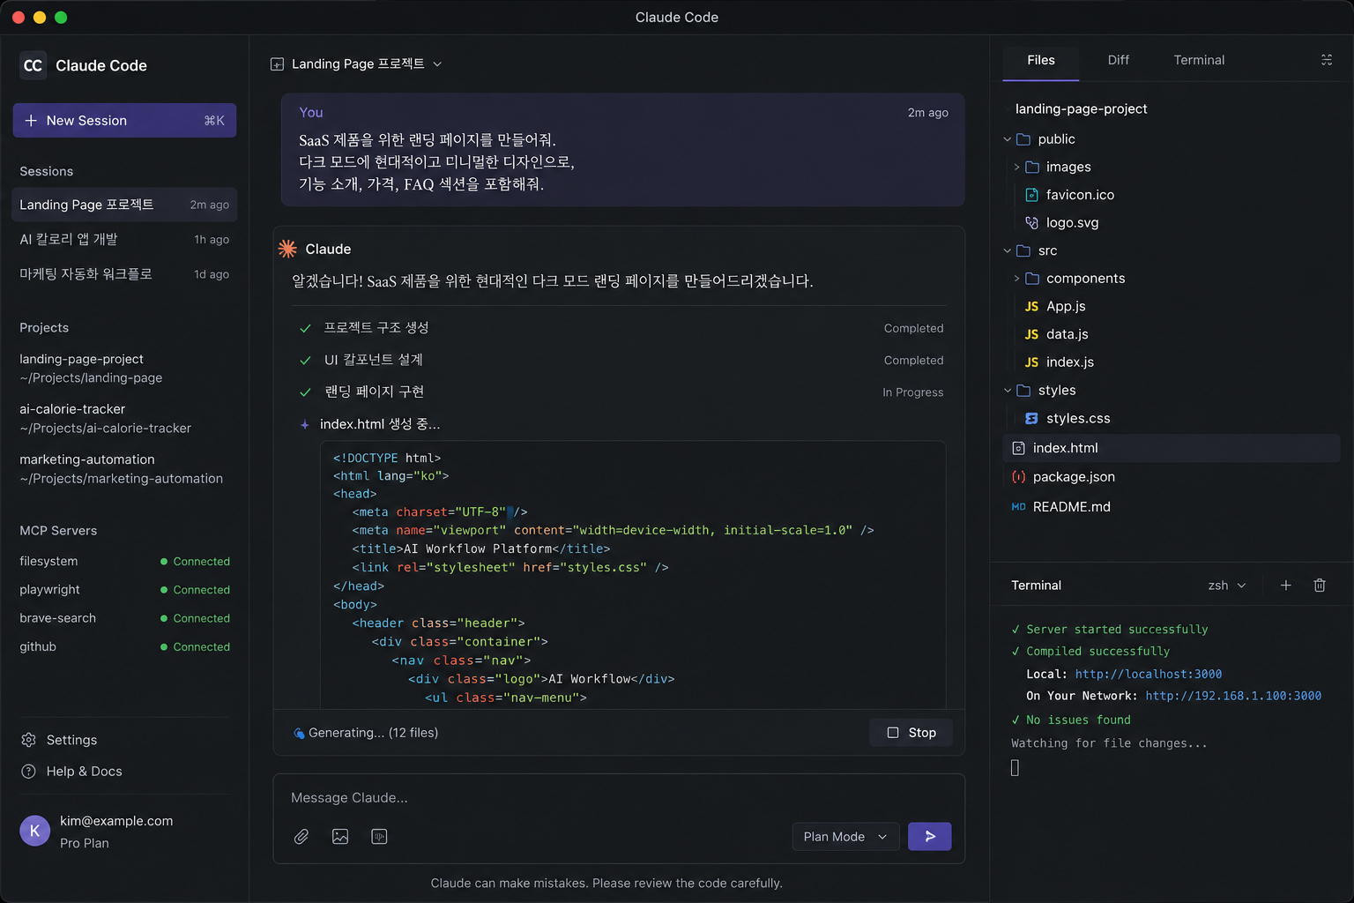Click the CC logo icon in sidebar

(33, 65)
